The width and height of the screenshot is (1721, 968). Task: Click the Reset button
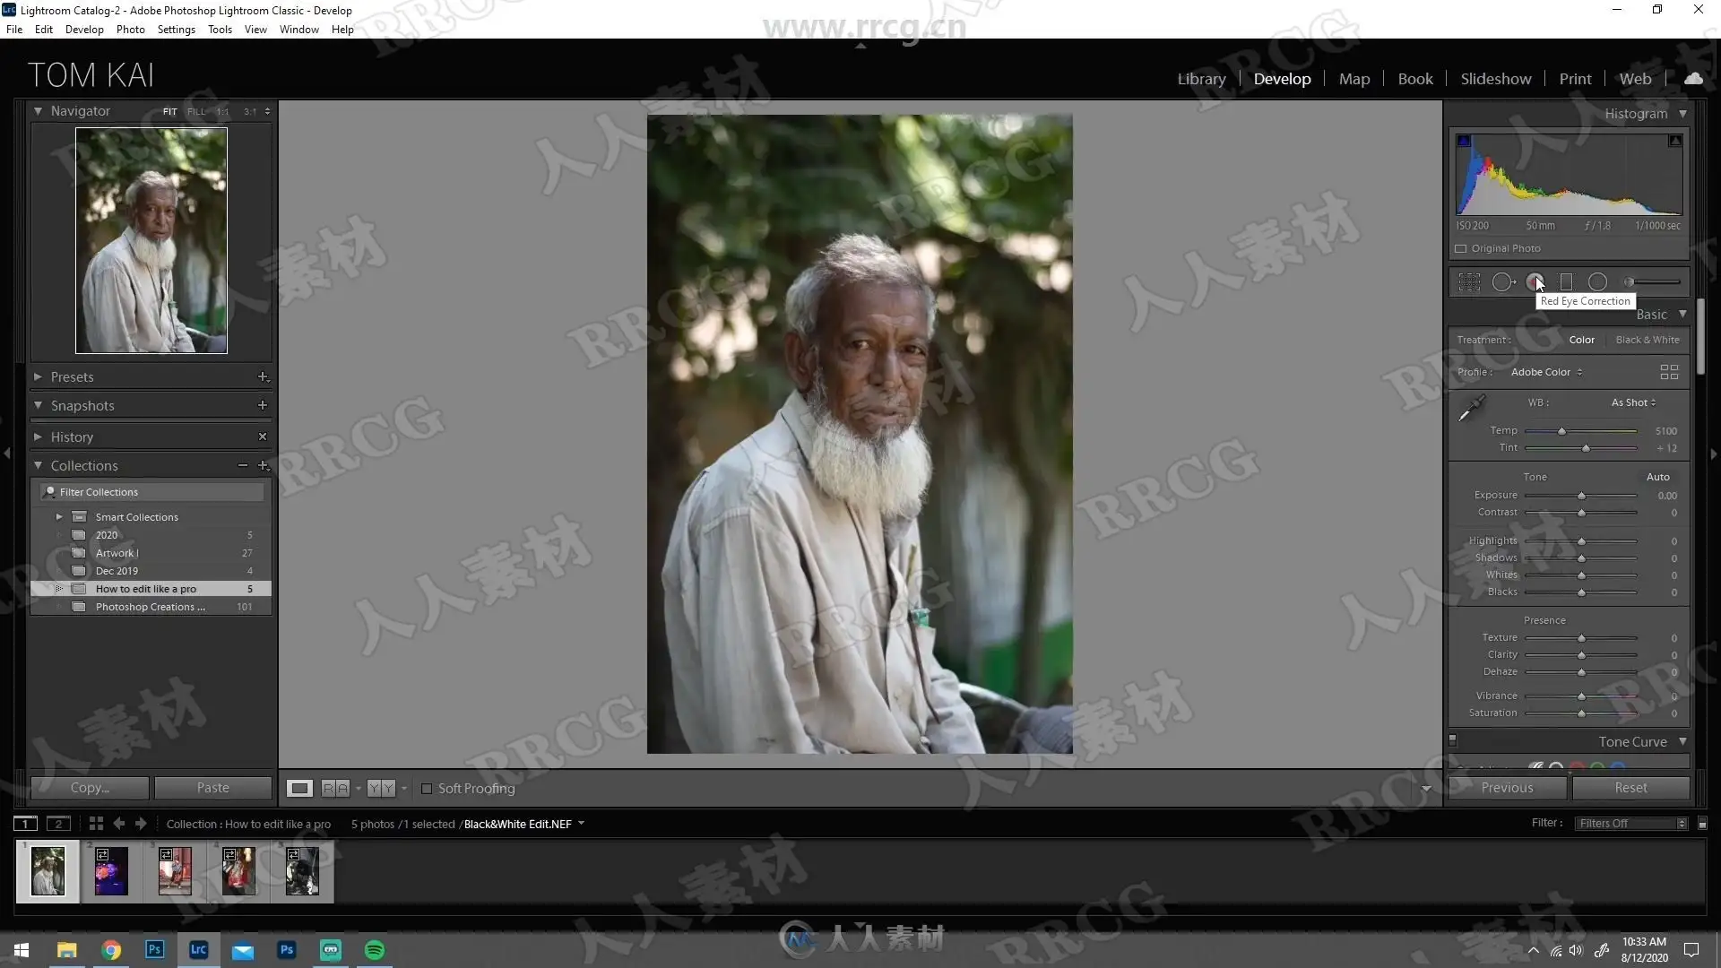pyautogui.click(x=1630, y=788)
